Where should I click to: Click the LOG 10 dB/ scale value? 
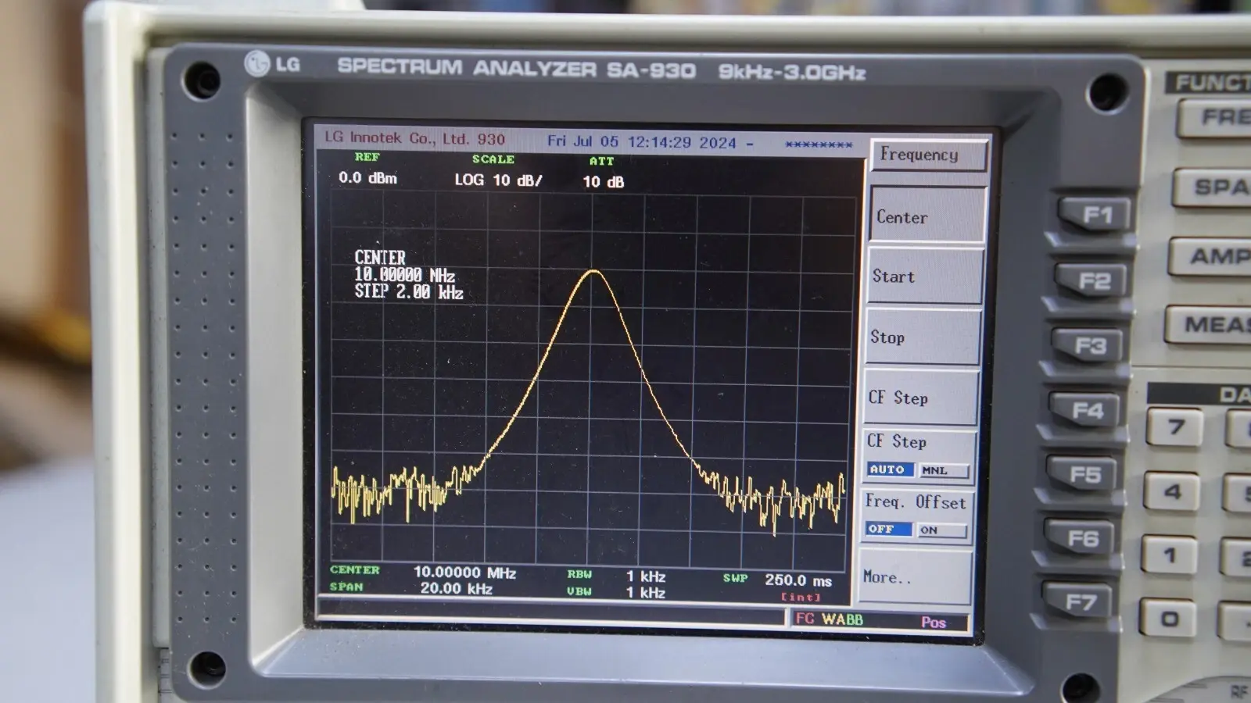498,180
